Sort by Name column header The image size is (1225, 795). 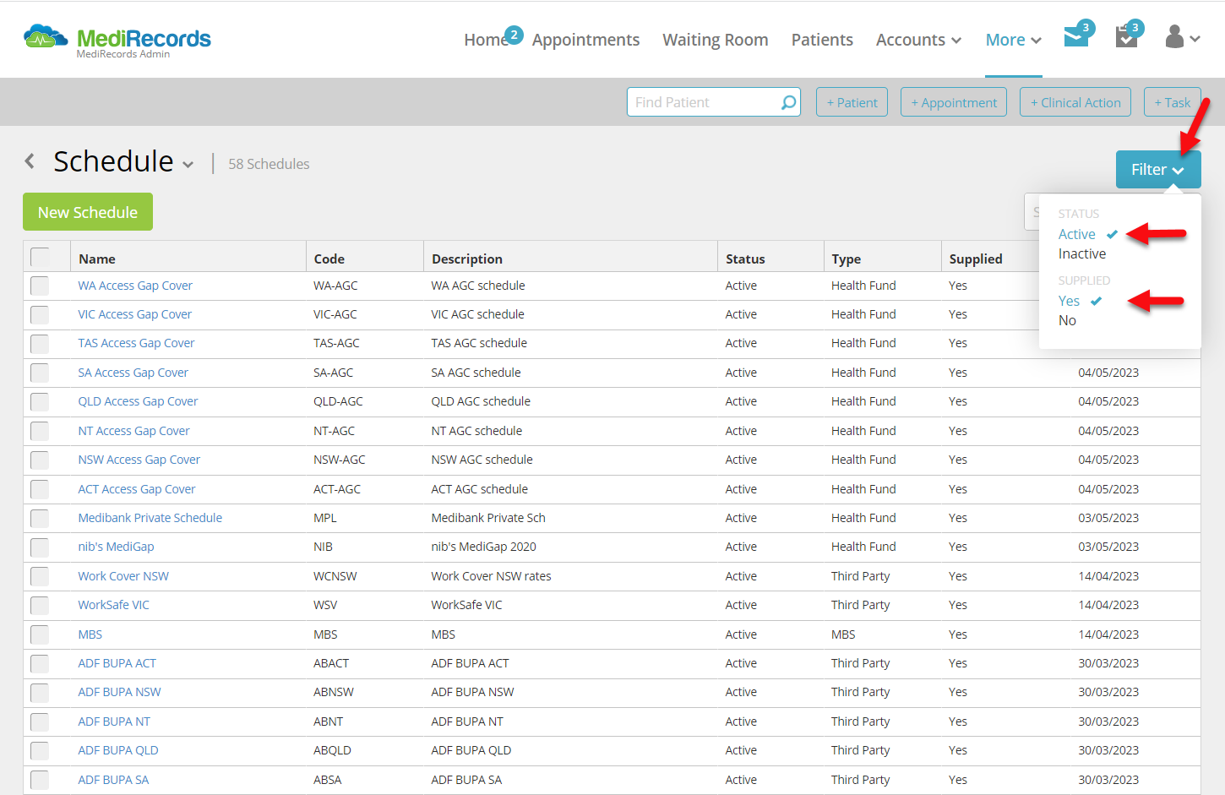tap(97, 259)
